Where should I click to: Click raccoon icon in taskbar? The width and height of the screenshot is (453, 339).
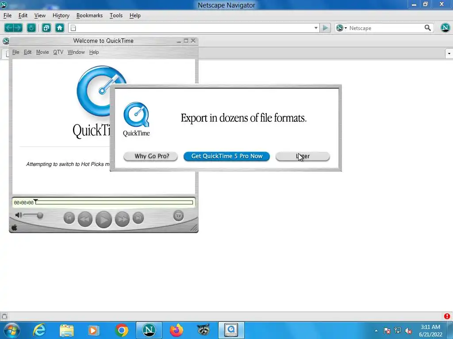tap(203, 330)
